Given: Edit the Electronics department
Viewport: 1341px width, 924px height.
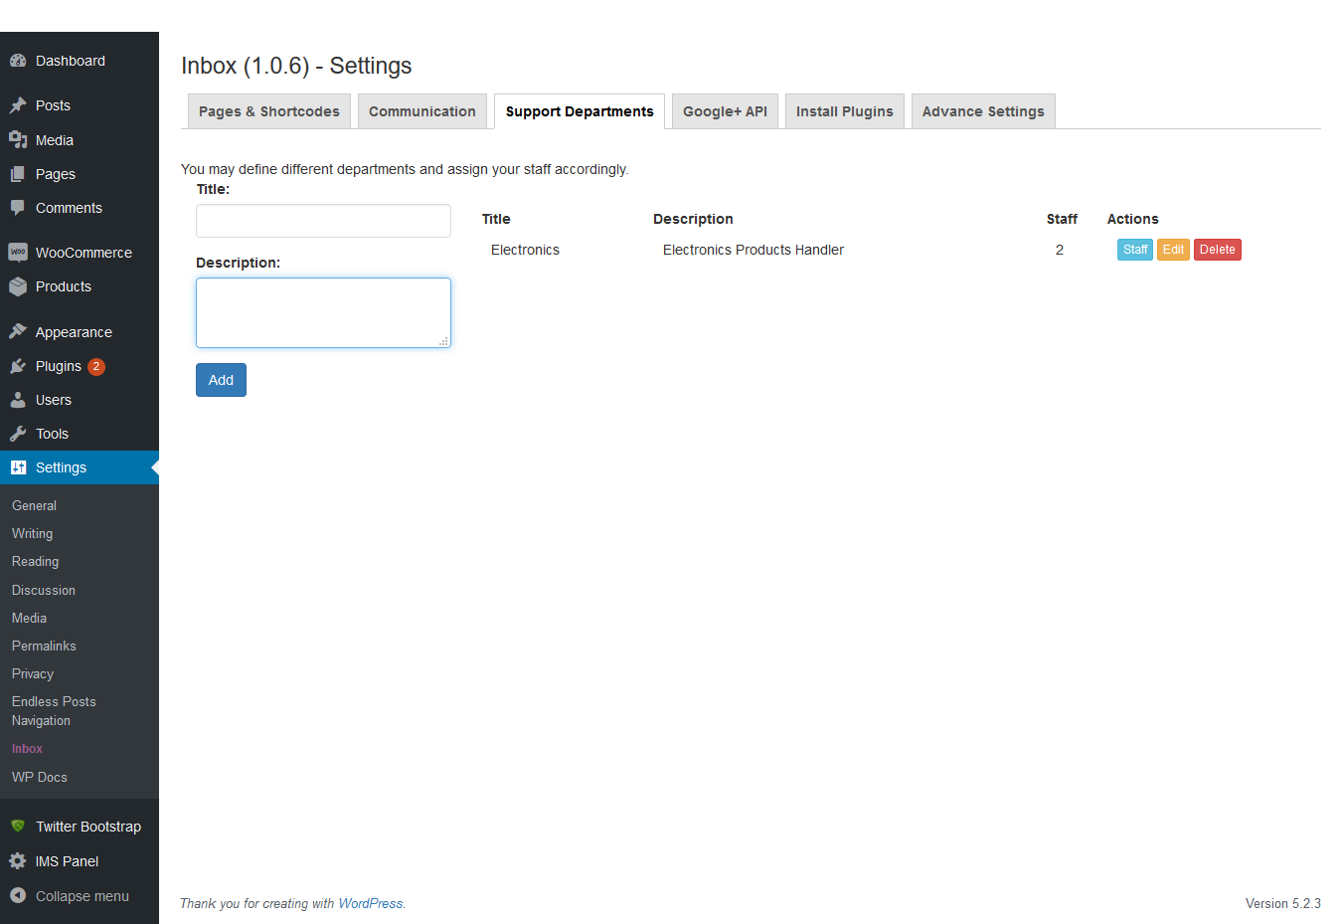Looking at the screenshot, I should (1173, 250).
